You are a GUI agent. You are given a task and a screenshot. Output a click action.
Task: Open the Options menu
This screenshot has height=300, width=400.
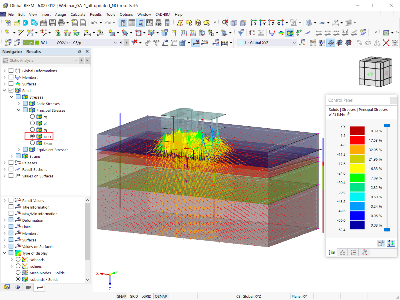(126, 14)
